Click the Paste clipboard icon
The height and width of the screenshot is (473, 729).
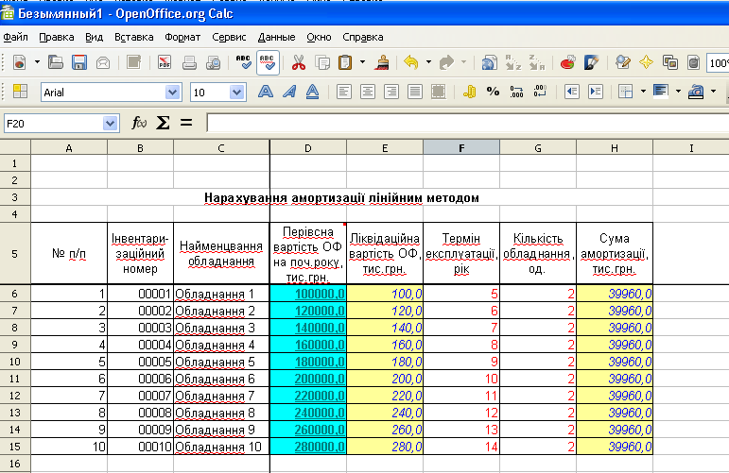(x=345, y=62)
